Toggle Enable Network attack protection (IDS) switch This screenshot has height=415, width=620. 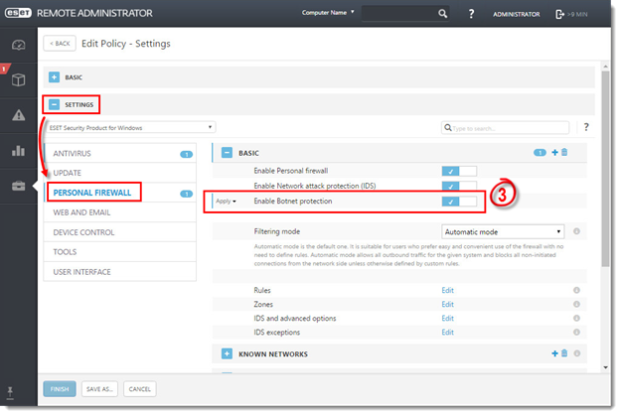(x=459, y=186)
